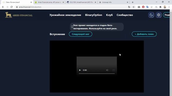172x96 pixels.
Task: Open the Google Translate extension icon
Action: [148, 7]
